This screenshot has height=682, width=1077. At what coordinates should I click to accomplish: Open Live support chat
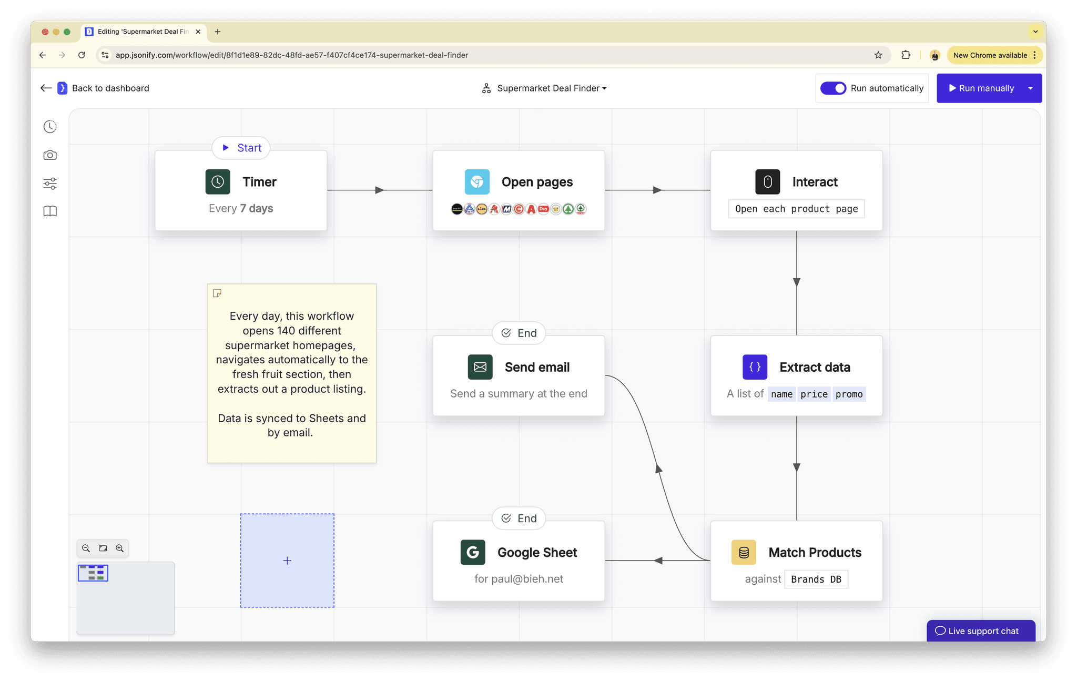981,630
